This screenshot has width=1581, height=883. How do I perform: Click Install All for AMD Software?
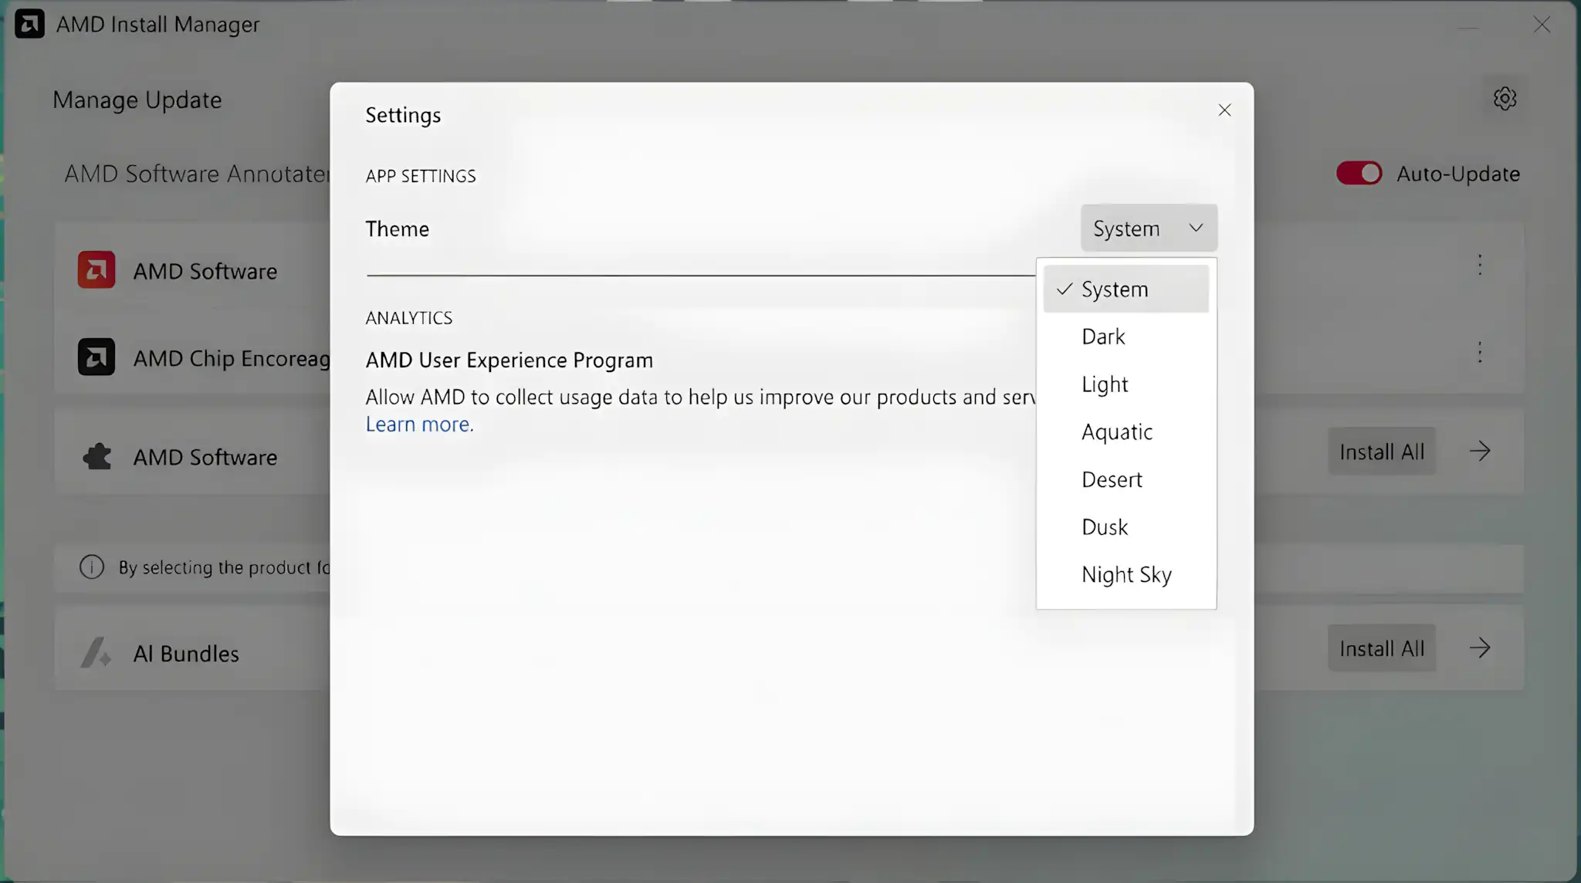(x=1382, y=452)
